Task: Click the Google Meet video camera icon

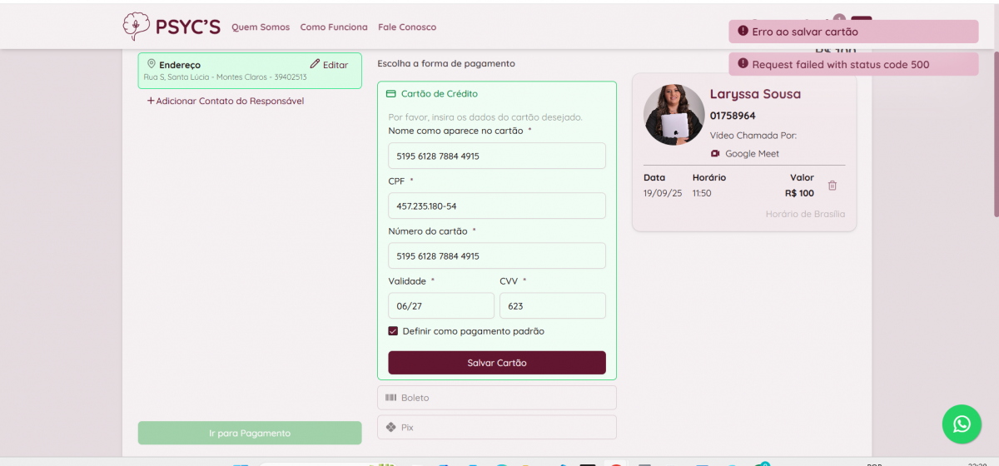Action: (x=715, y=154)
